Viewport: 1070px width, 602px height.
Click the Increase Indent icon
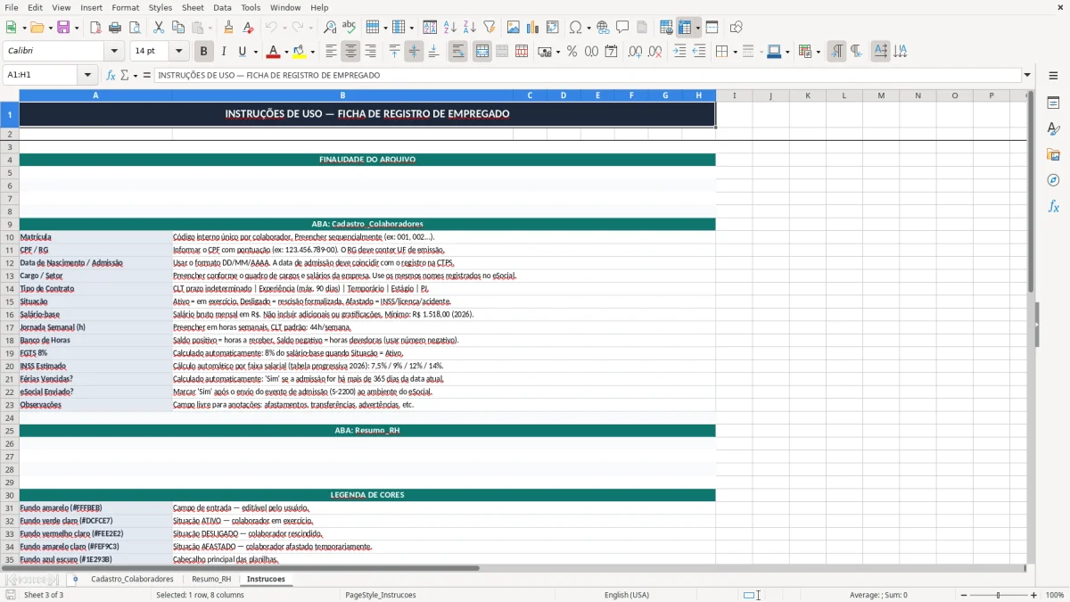(679, 52)
